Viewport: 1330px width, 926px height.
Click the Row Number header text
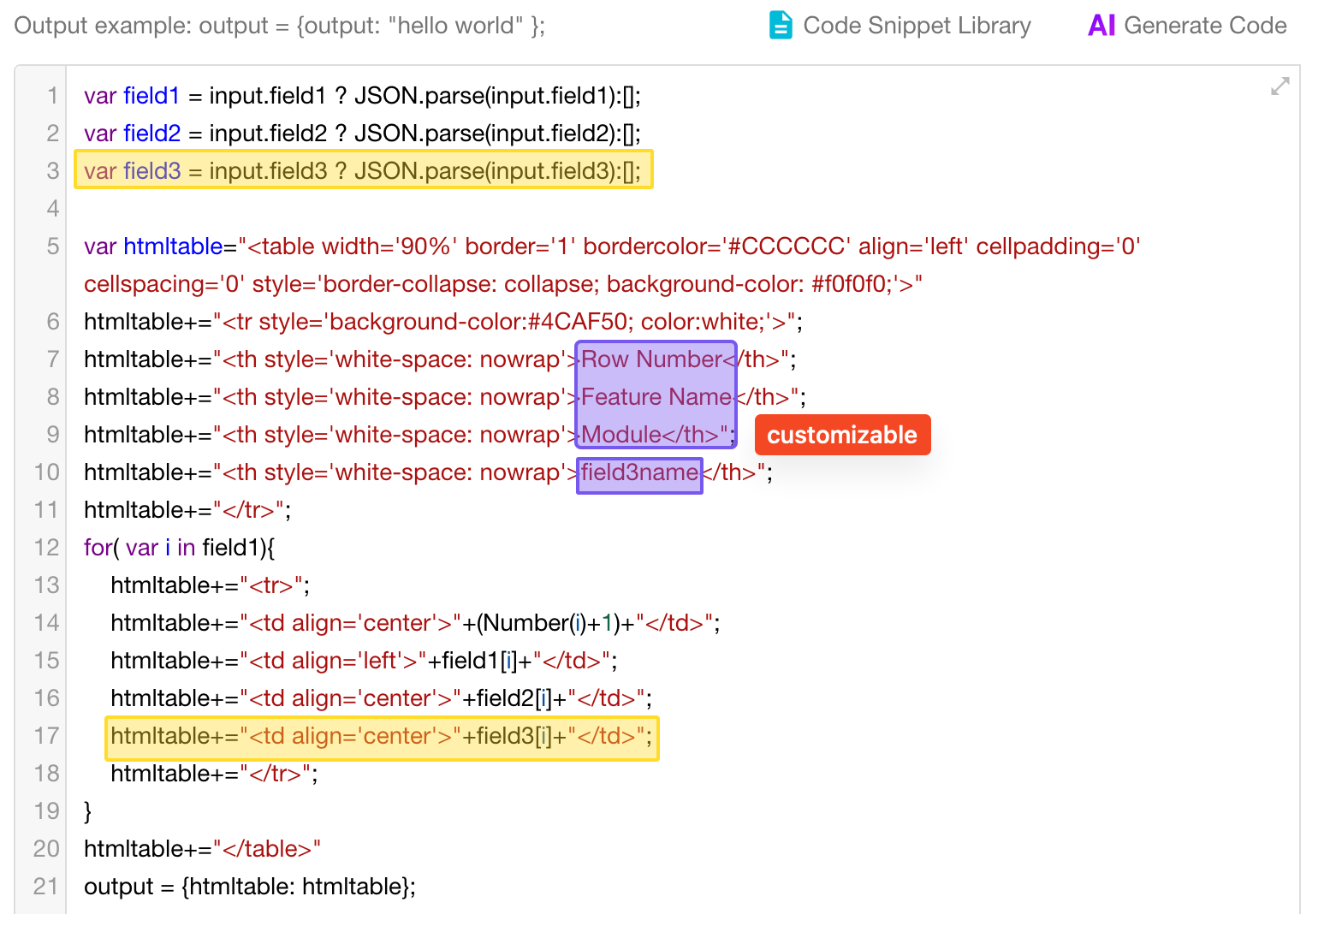pyautogui.click(x=652, y=359)
